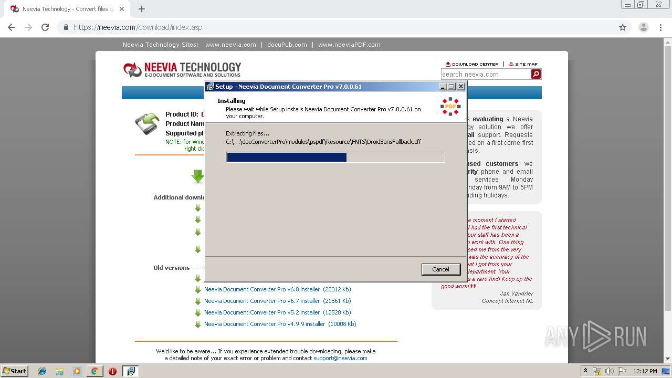Switch to Chrome in the taskbar

point(94,371)
